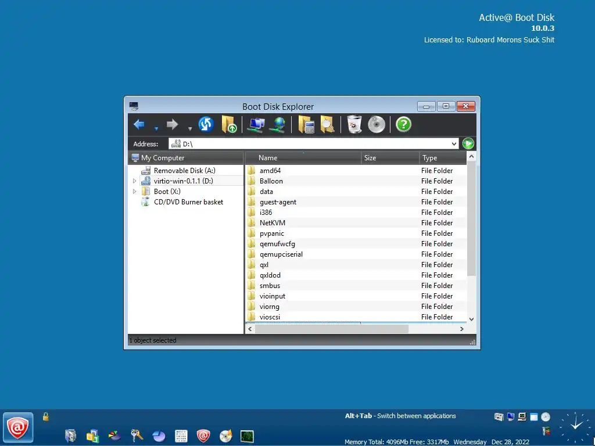Select the qxl folder
This screenshot has height=446, width=595.
(264, 265)
